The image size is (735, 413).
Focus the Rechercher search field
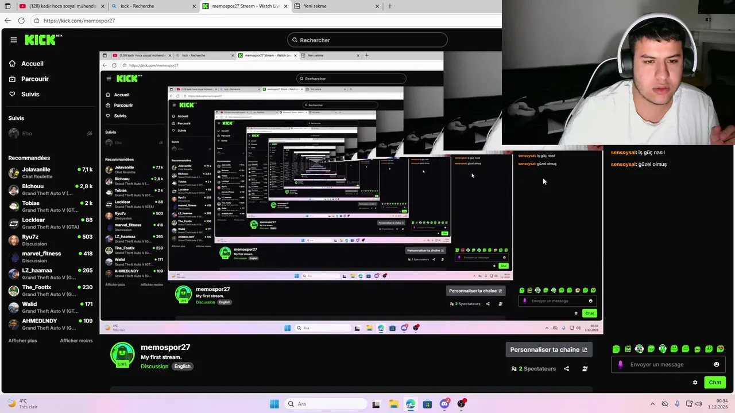367,40
